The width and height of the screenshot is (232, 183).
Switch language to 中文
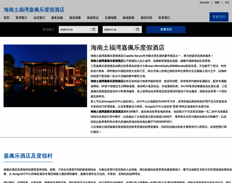tap(227, 2)
